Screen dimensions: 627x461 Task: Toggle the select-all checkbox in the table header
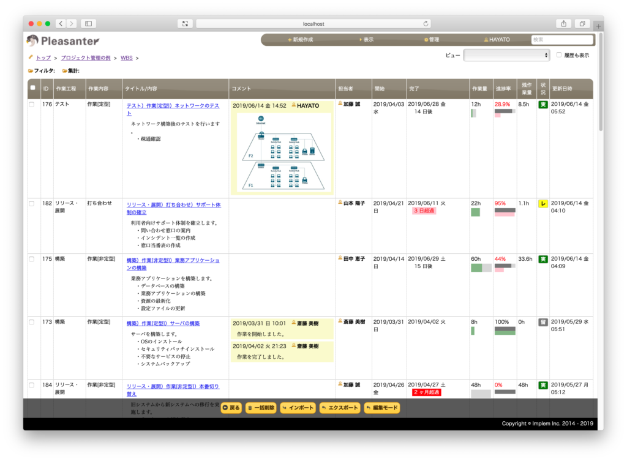coord(33,88)
